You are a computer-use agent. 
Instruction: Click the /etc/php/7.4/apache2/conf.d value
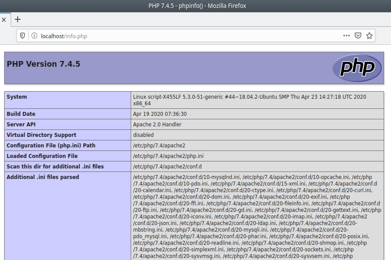click(x=167, y=166)
